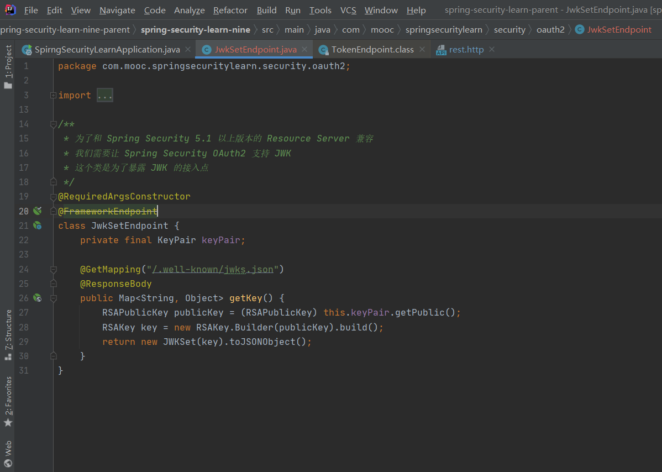Toggle fold marker at @FrameworkEndpoint line
Image resolution: width=662 pixels, height=472 pixels.
(53, 211)
